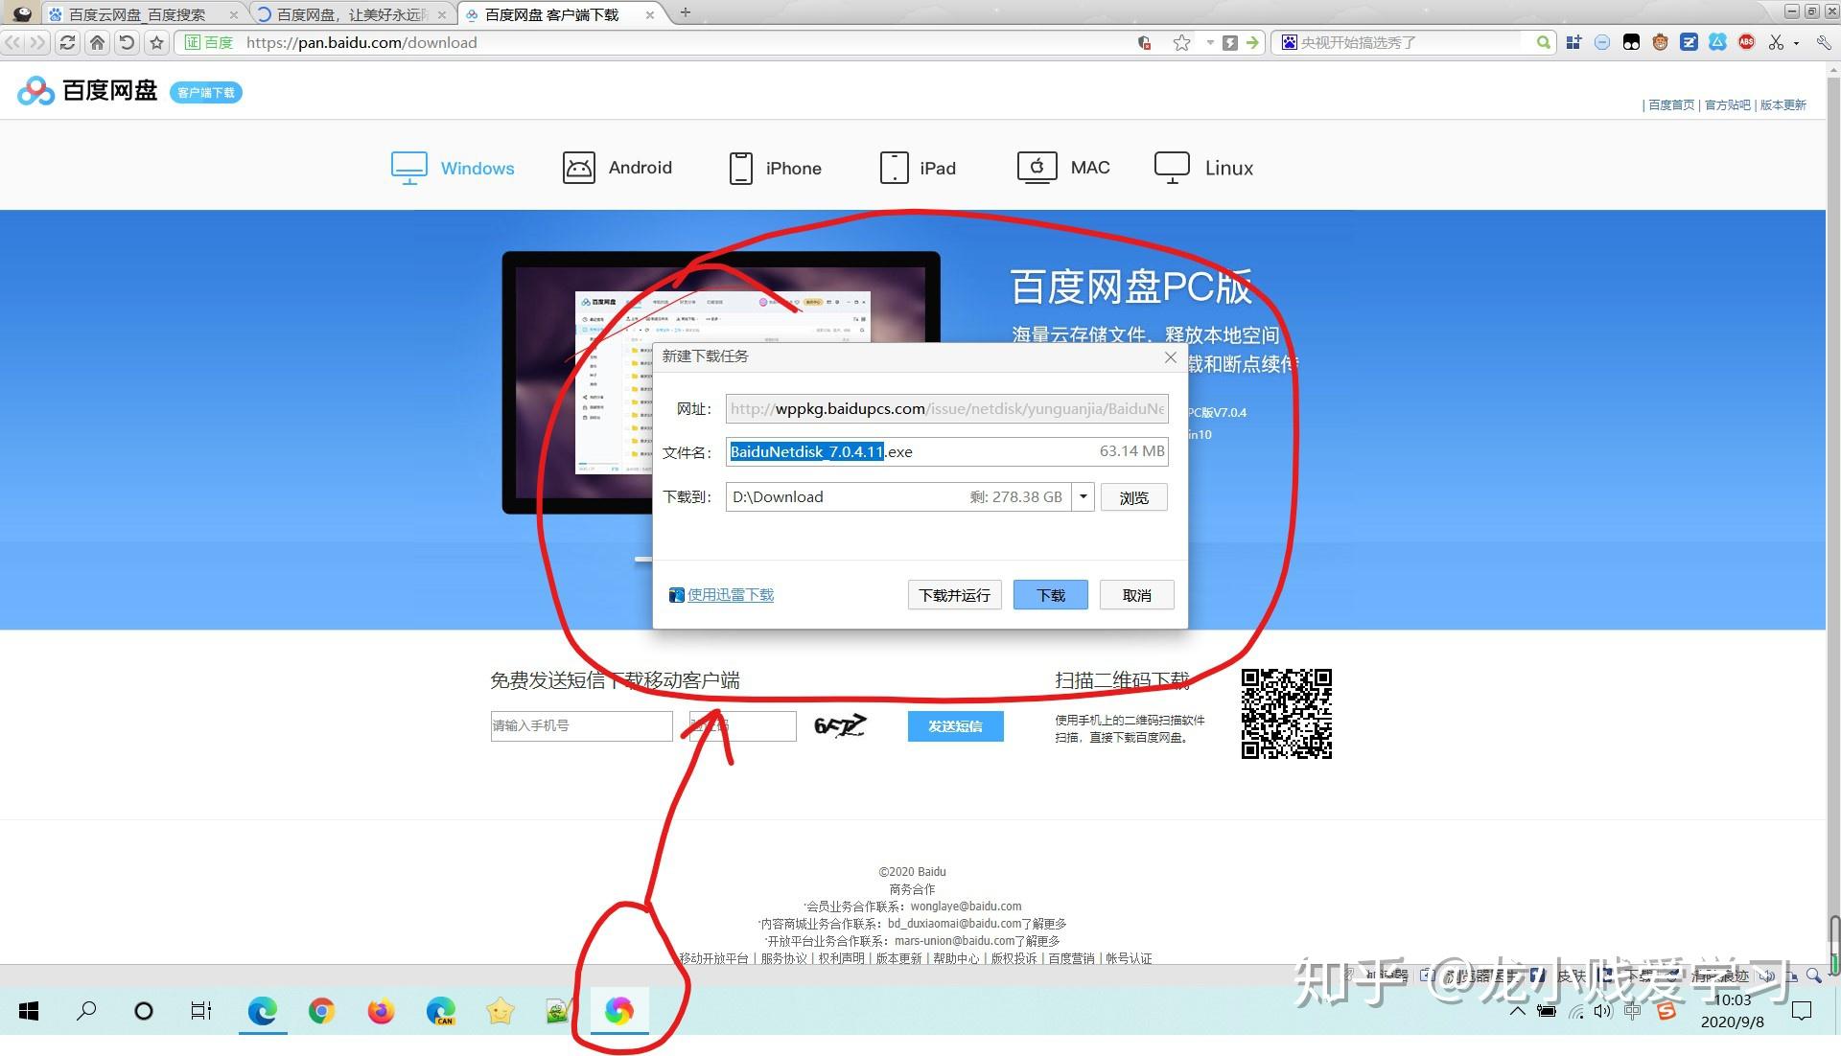Click the QR code image

(x=1286, y=714)
